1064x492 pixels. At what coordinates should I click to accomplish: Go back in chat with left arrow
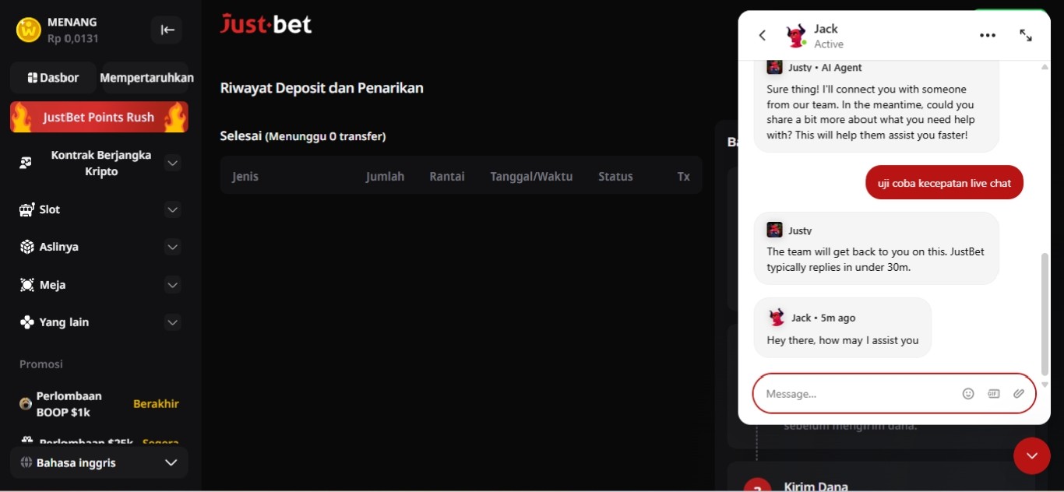pyautogui.click(x=763, y=35)
